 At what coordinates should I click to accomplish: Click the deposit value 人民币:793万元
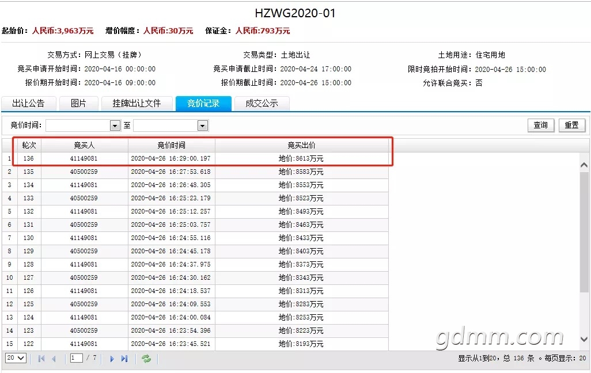coord(263,31)
